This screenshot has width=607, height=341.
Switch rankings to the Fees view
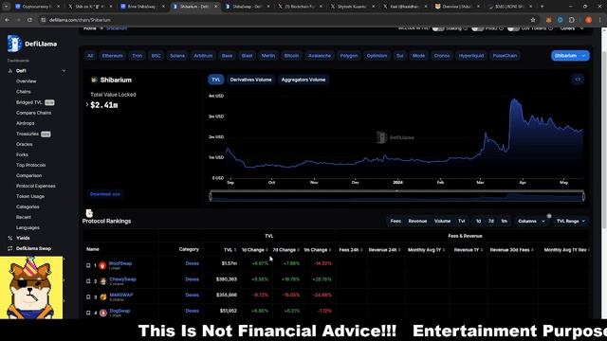coord(395,221)
